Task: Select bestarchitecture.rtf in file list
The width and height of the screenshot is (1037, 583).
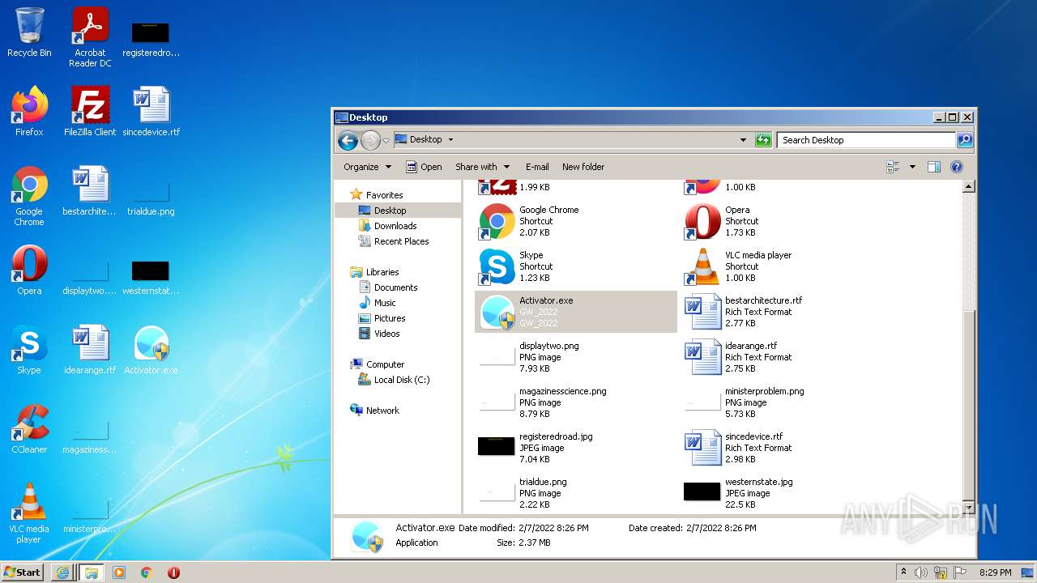Action: (781, 312)
